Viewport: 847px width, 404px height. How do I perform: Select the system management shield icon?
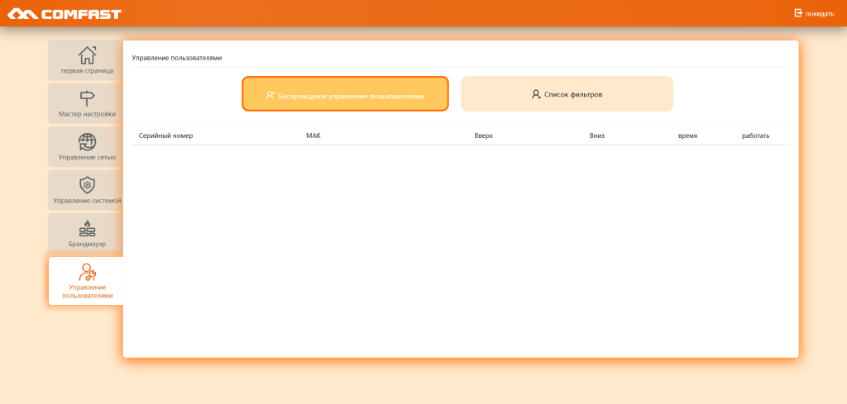coord(87,185)
